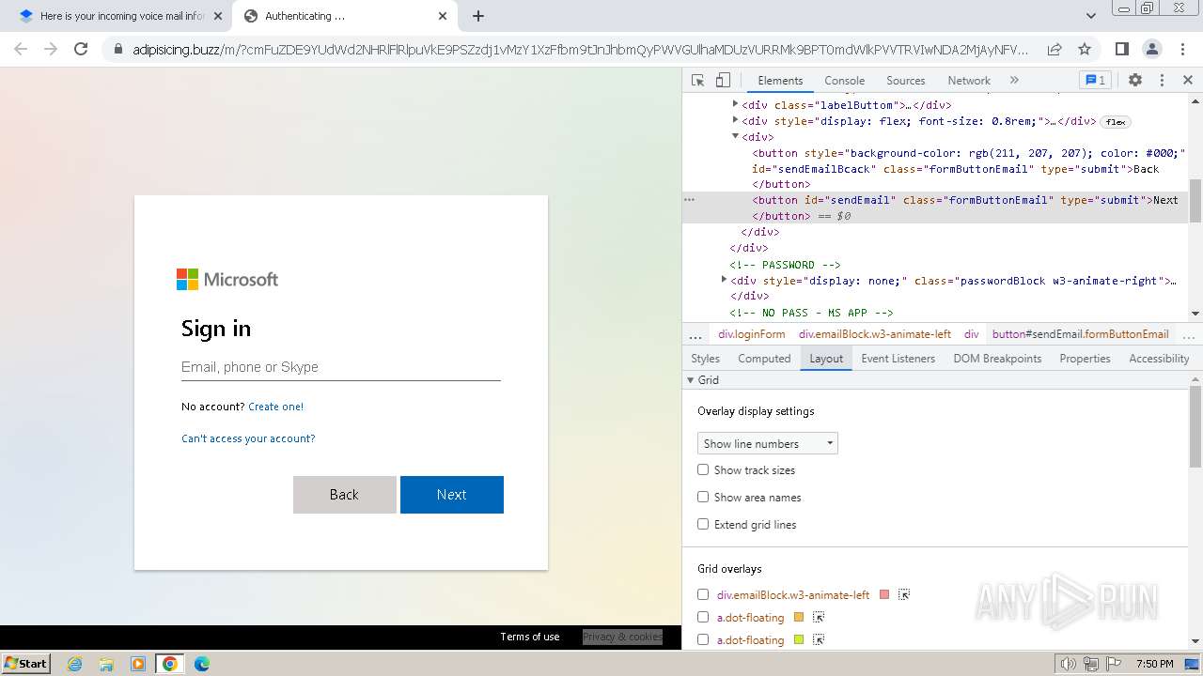
Task: Expand the div class labelButtom node
Action: point(735,104)
